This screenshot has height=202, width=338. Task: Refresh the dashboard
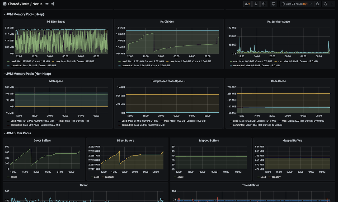[x=325, y=4]
